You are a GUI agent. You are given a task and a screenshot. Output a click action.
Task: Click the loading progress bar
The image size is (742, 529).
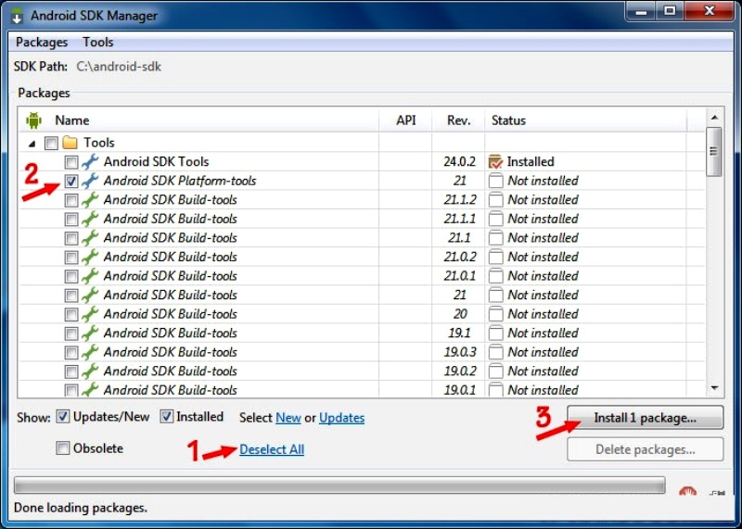tap(339, 485)
